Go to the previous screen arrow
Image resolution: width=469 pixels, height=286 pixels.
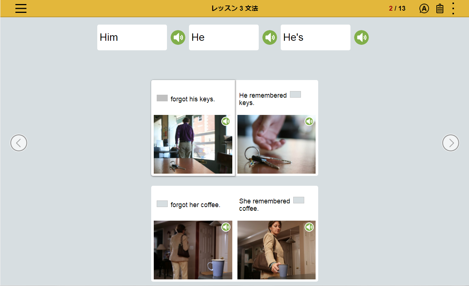coord(19,143)
